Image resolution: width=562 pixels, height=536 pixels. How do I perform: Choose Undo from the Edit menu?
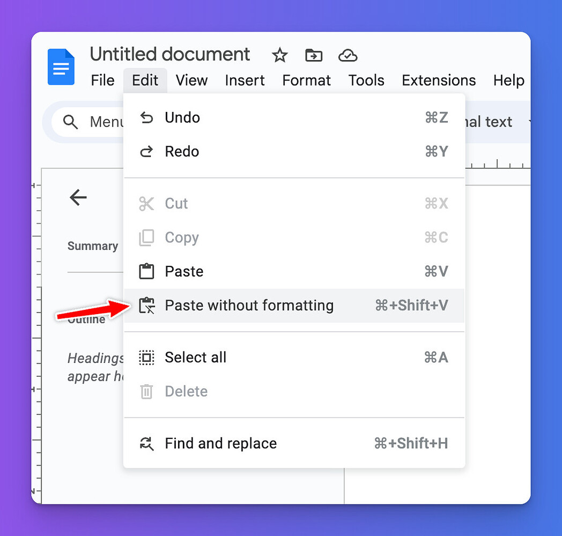click(x=182, y=118)
